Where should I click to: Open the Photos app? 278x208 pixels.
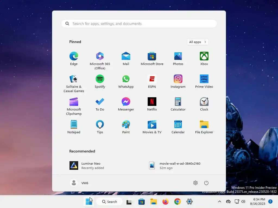178,59
